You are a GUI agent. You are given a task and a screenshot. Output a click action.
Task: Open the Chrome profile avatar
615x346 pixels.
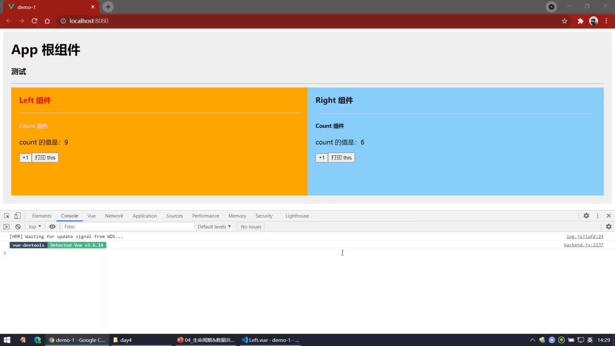[593, 21]
